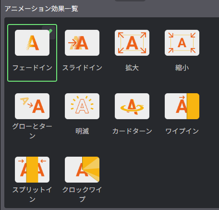The height and width of the screenshot is (210, 219).
Task: Click the アニメーション効果一覧 panel heading
Action: (x=41, y=9)
